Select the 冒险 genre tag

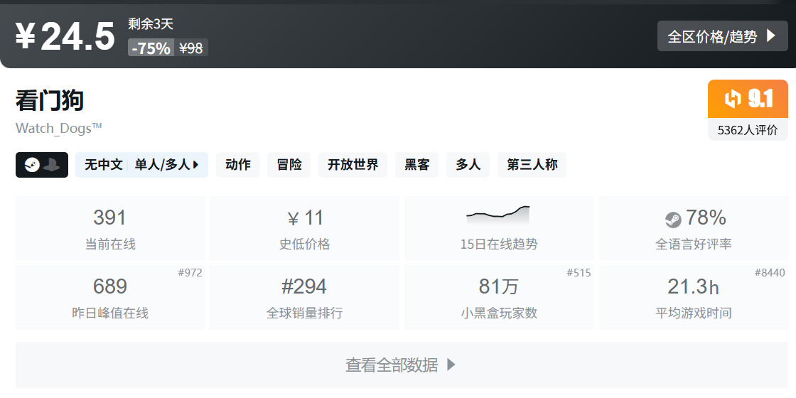point(289,165)
